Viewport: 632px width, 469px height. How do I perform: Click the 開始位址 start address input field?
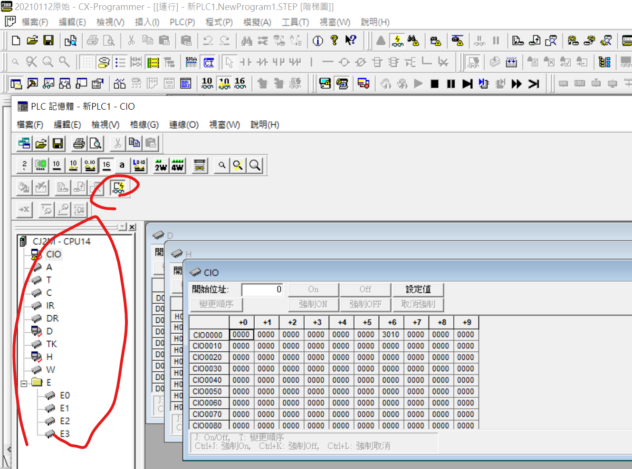(x=262, y=290)
